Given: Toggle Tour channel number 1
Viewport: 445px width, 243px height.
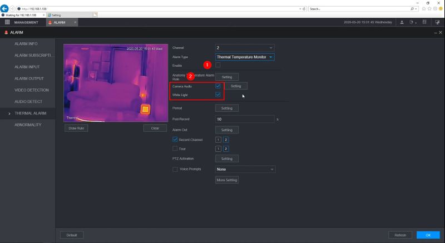Looking at the screenshot, I should pyautogui.click(x=218, y=148).
